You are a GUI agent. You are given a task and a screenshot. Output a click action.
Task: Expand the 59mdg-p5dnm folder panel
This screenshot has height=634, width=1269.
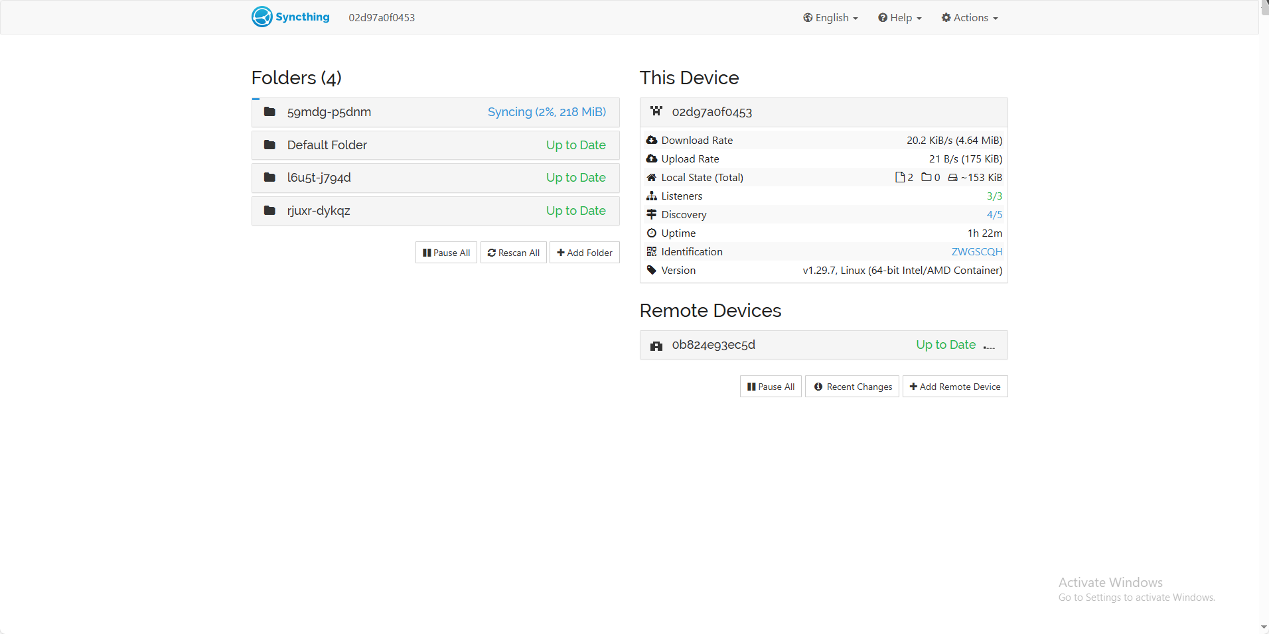tap(435, 112)
